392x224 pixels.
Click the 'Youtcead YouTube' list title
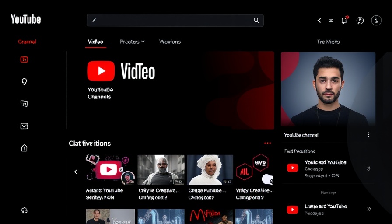(x=325, y=162)
